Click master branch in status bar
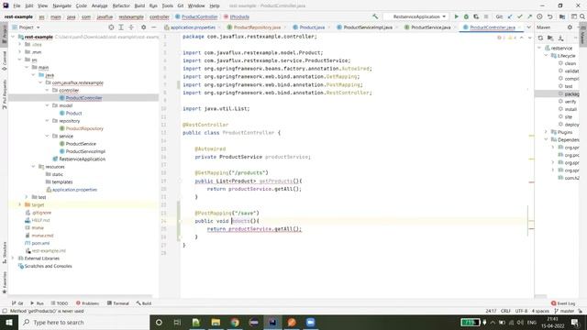 tap(564, 311)
